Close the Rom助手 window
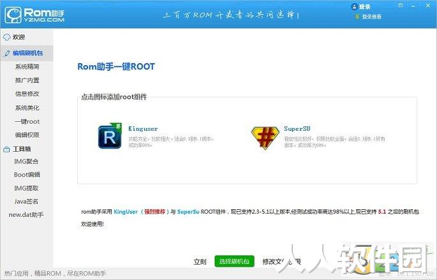 [428, 6]
